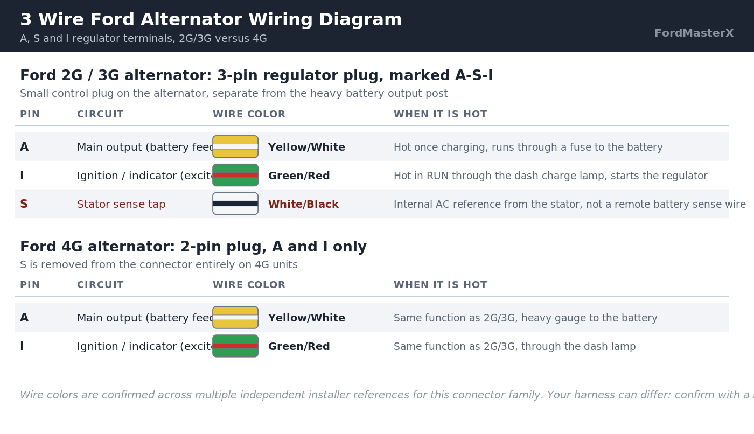Click the WIRE COLOR header in the 2G/3G table
The height and width of the screenshot is (434, 754).
coord(249,115)
